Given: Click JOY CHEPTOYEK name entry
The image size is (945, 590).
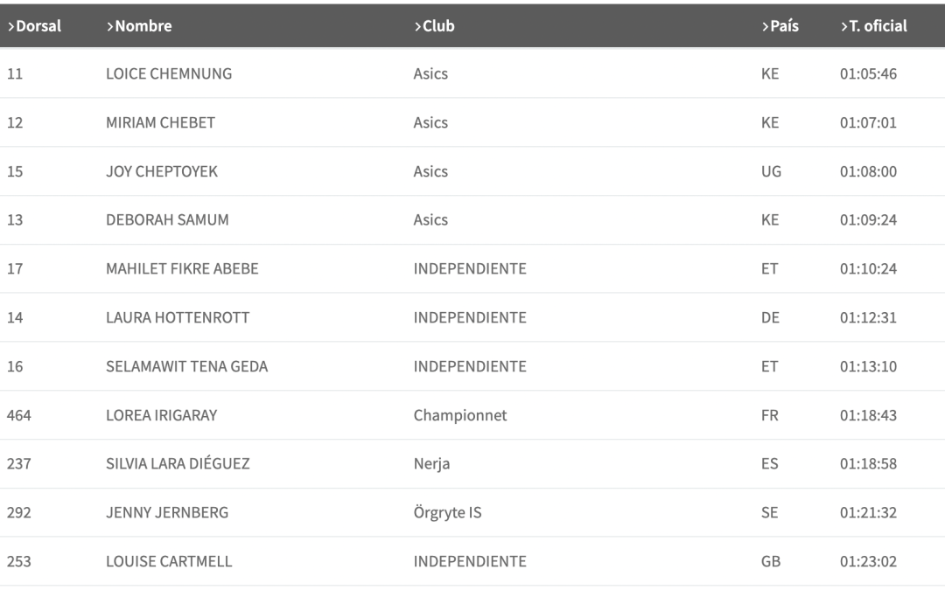Looking at the screenshot, I should pyautogui.click(x=162, y=172).
